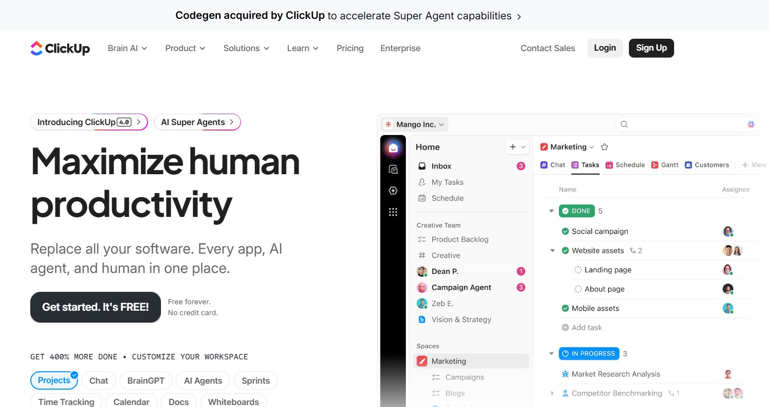Screen dimensions: 769x407
Task: Click the checkmark on Social campaign
Action: click(565, 231)
